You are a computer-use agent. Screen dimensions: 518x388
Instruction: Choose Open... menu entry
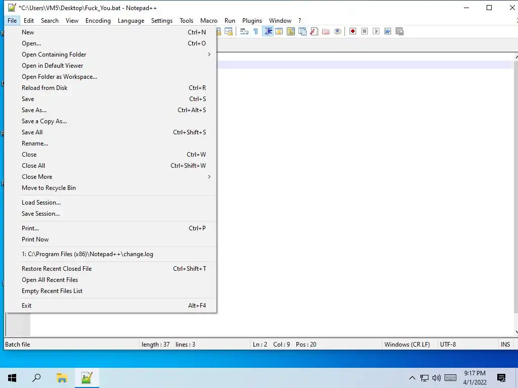pos(111,43)
